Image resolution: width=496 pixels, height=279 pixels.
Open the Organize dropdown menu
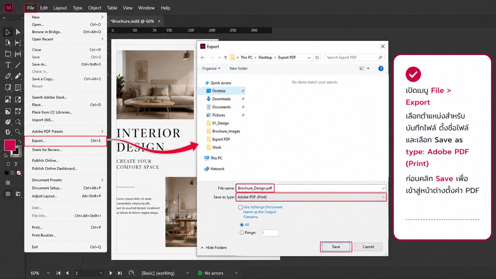coord(211,68)
